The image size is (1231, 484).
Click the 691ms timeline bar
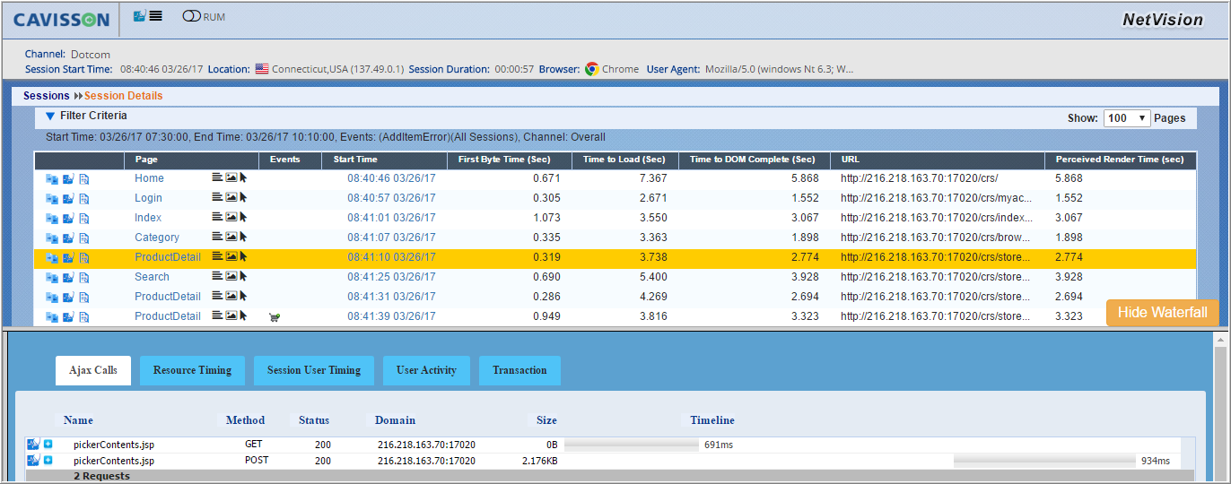pos(632,444)
